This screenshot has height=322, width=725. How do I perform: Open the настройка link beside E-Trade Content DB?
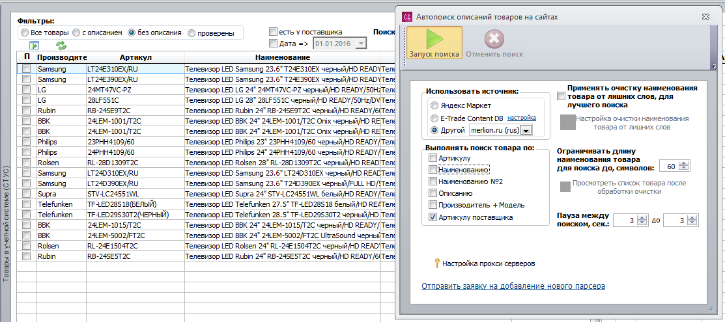(522, 117)
